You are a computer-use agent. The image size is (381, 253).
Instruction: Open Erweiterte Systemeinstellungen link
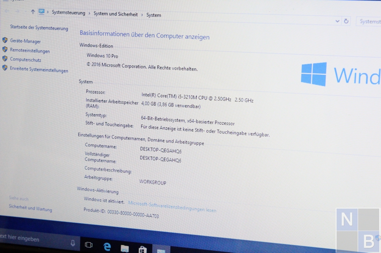(39, 69)
